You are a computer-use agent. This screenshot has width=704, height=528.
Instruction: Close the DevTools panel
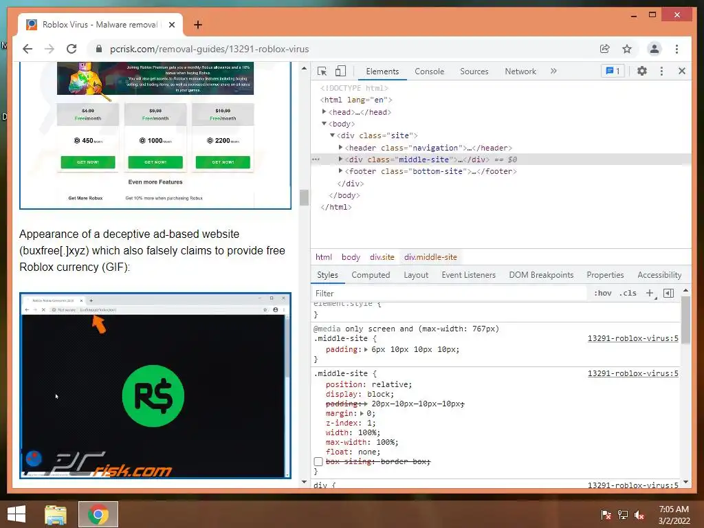(x=681, y=71)
